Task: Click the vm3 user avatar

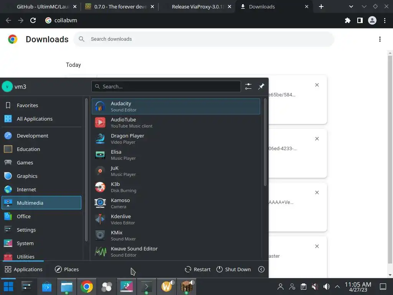Action: pos(7,87)
